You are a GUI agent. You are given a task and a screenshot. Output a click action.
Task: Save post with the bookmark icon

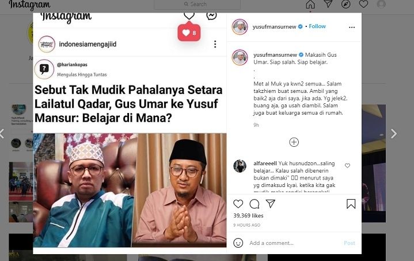click(x=351, y=204)
